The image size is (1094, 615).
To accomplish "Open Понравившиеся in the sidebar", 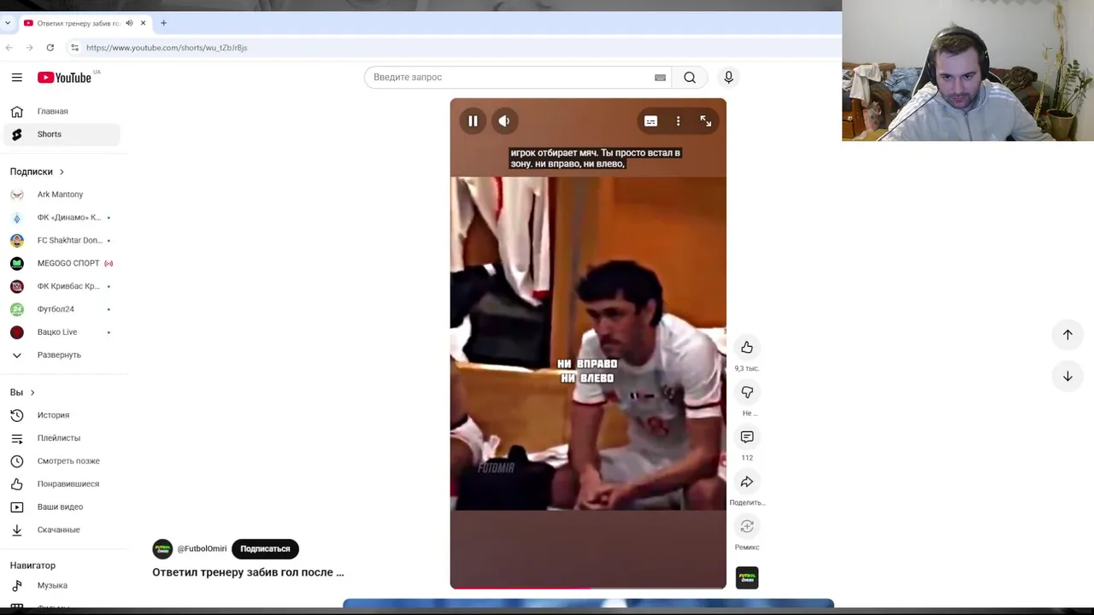I will point(62,483).
